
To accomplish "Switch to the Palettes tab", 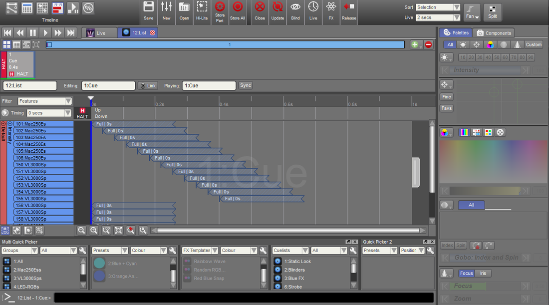I will [456, 32].
